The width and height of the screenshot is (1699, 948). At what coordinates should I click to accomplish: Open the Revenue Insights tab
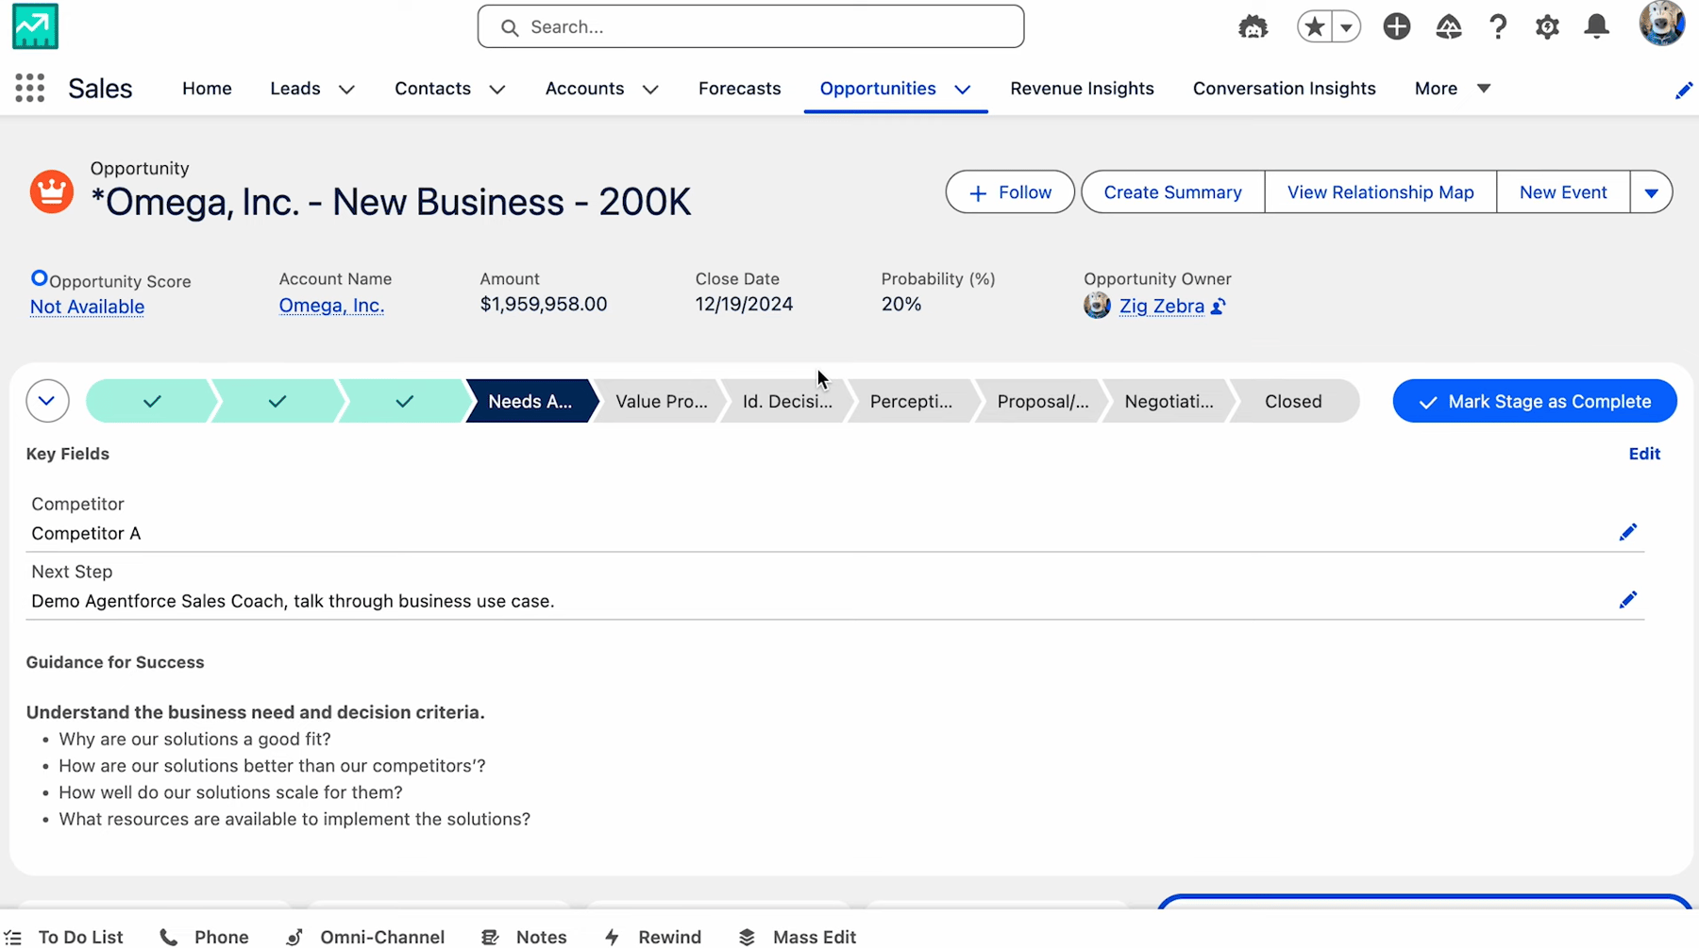1082,88
